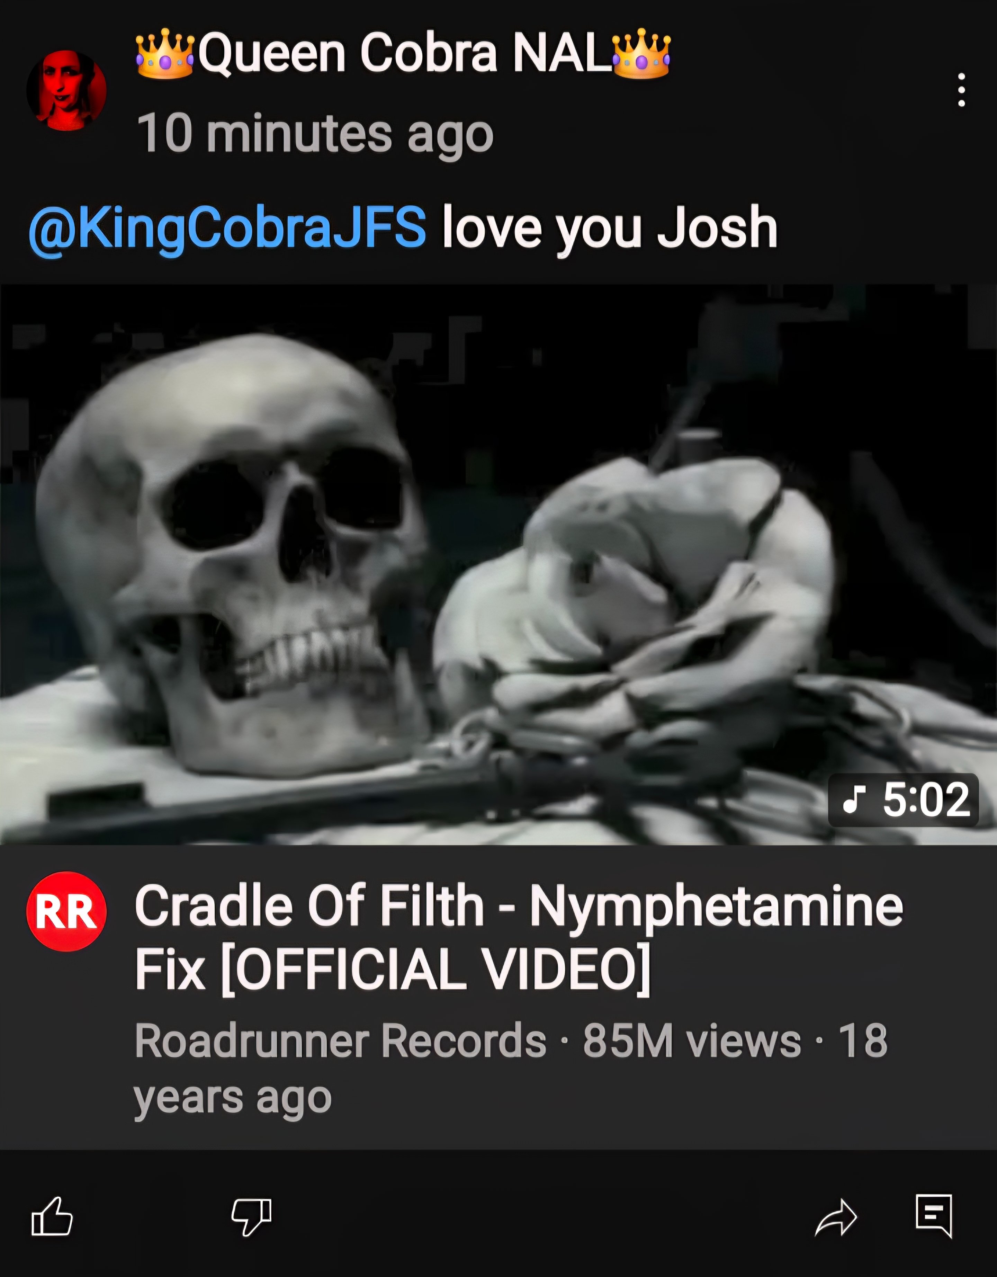
Task: Like the post with thumbs up
Action: coord(52,1216)
